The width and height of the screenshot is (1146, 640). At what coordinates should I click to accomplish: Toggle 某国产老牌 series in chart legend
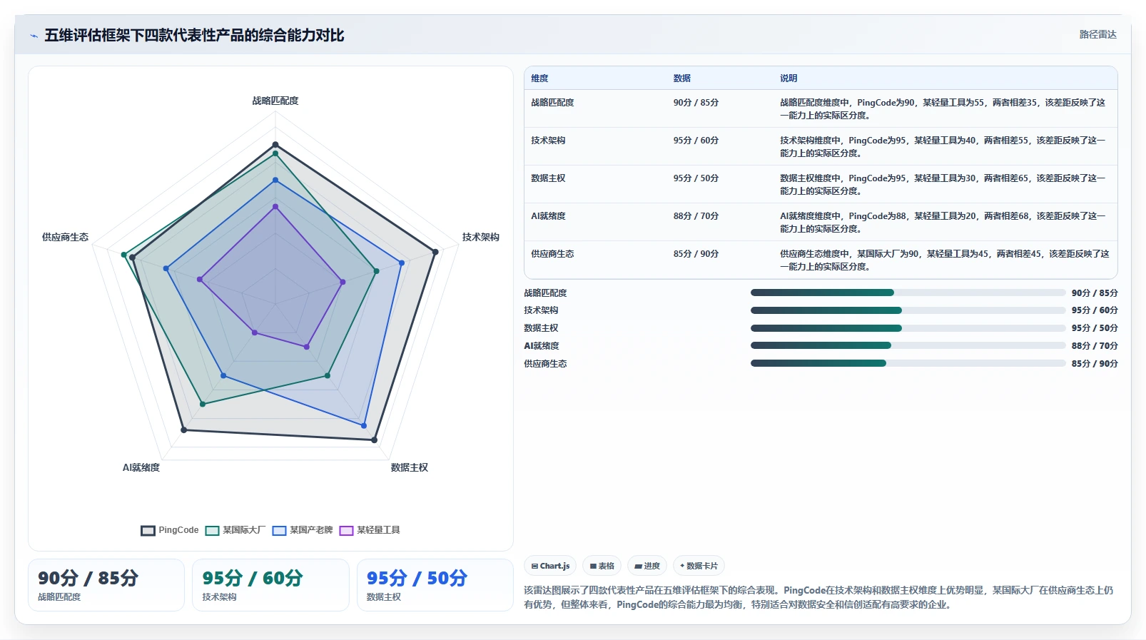pyautogui.click(x=303, y=530)
